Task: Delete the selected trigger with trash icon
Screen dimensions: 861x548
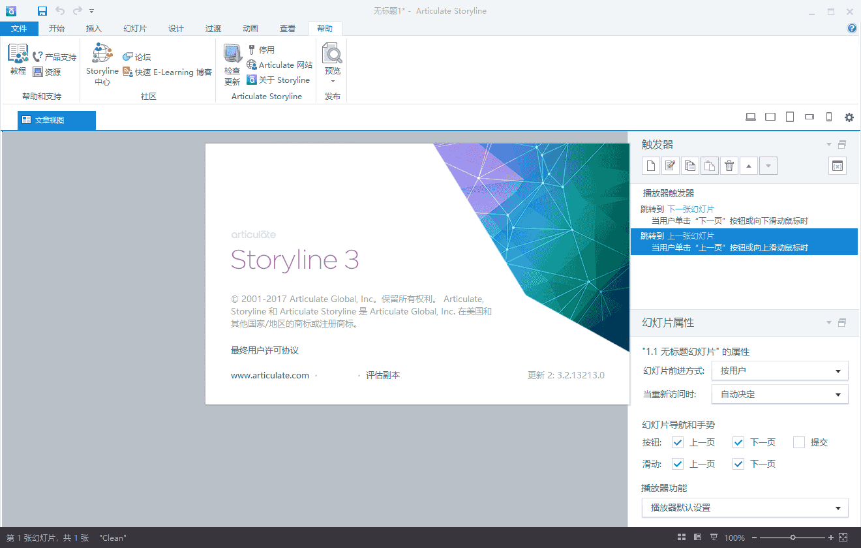Action: [729, 166]
